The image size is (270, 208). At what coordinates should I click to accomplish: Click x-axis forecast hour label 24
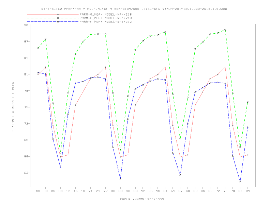click(98, 191)
